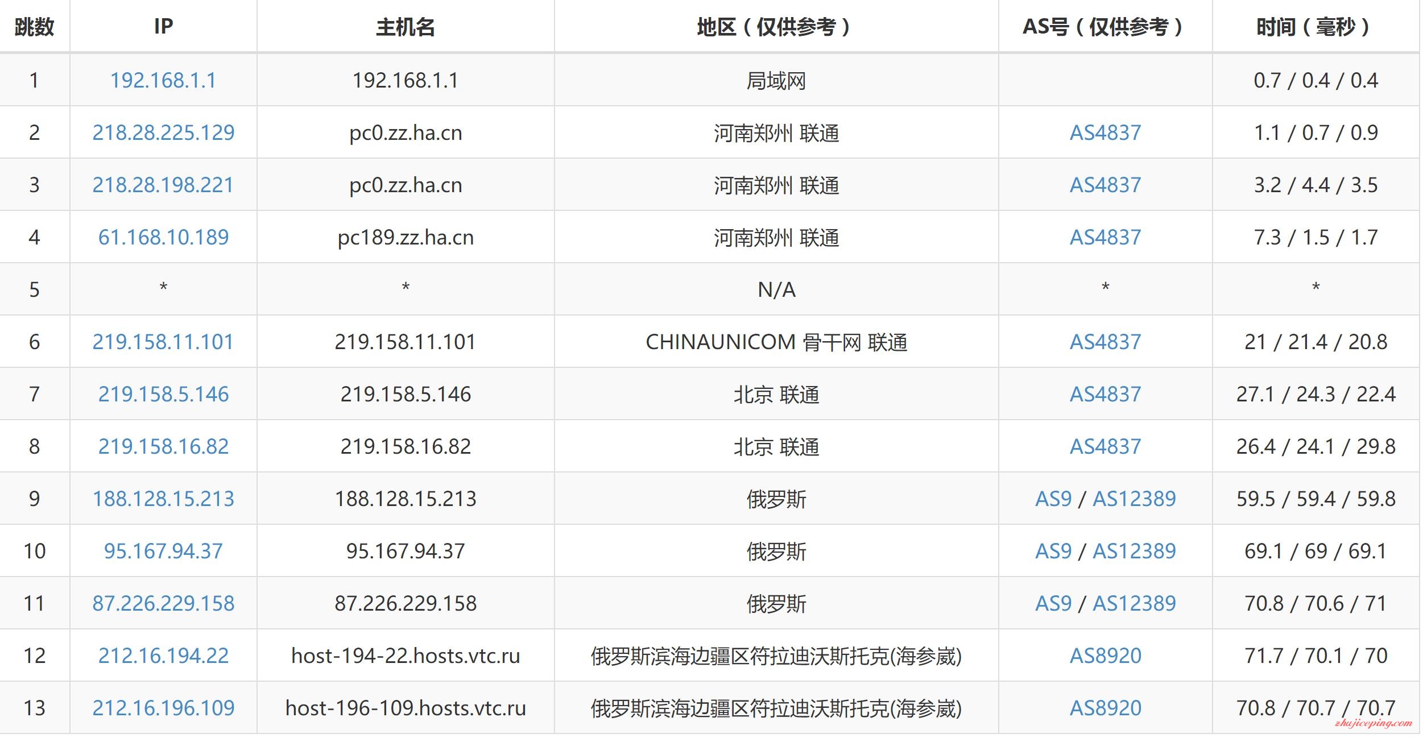Click region cell 局域网
This screenshot has width=1423, height=742.
776,81
